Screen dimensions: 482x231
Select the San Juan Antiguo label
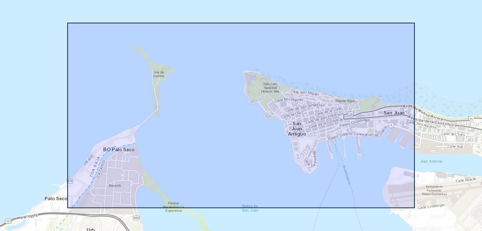pos(297,129)
